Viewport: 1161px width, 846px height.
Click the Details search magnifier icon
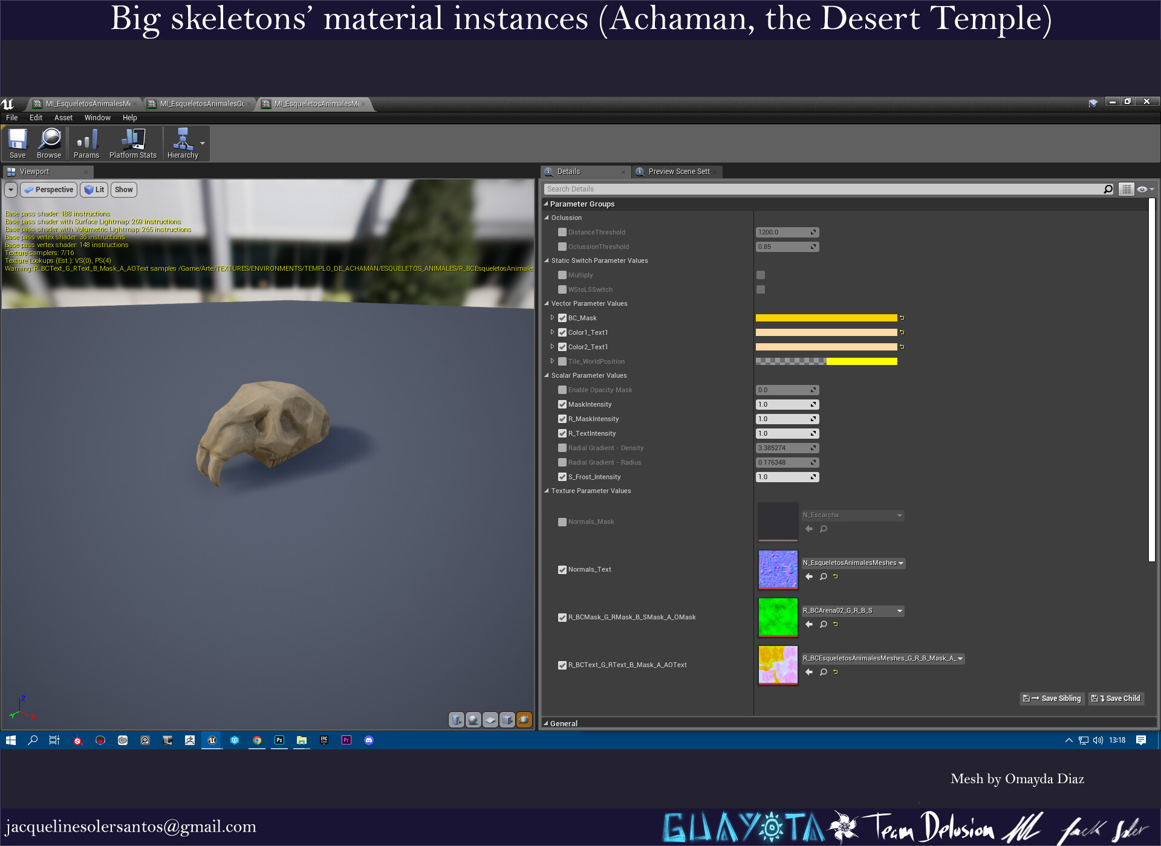click(1108, 189)
